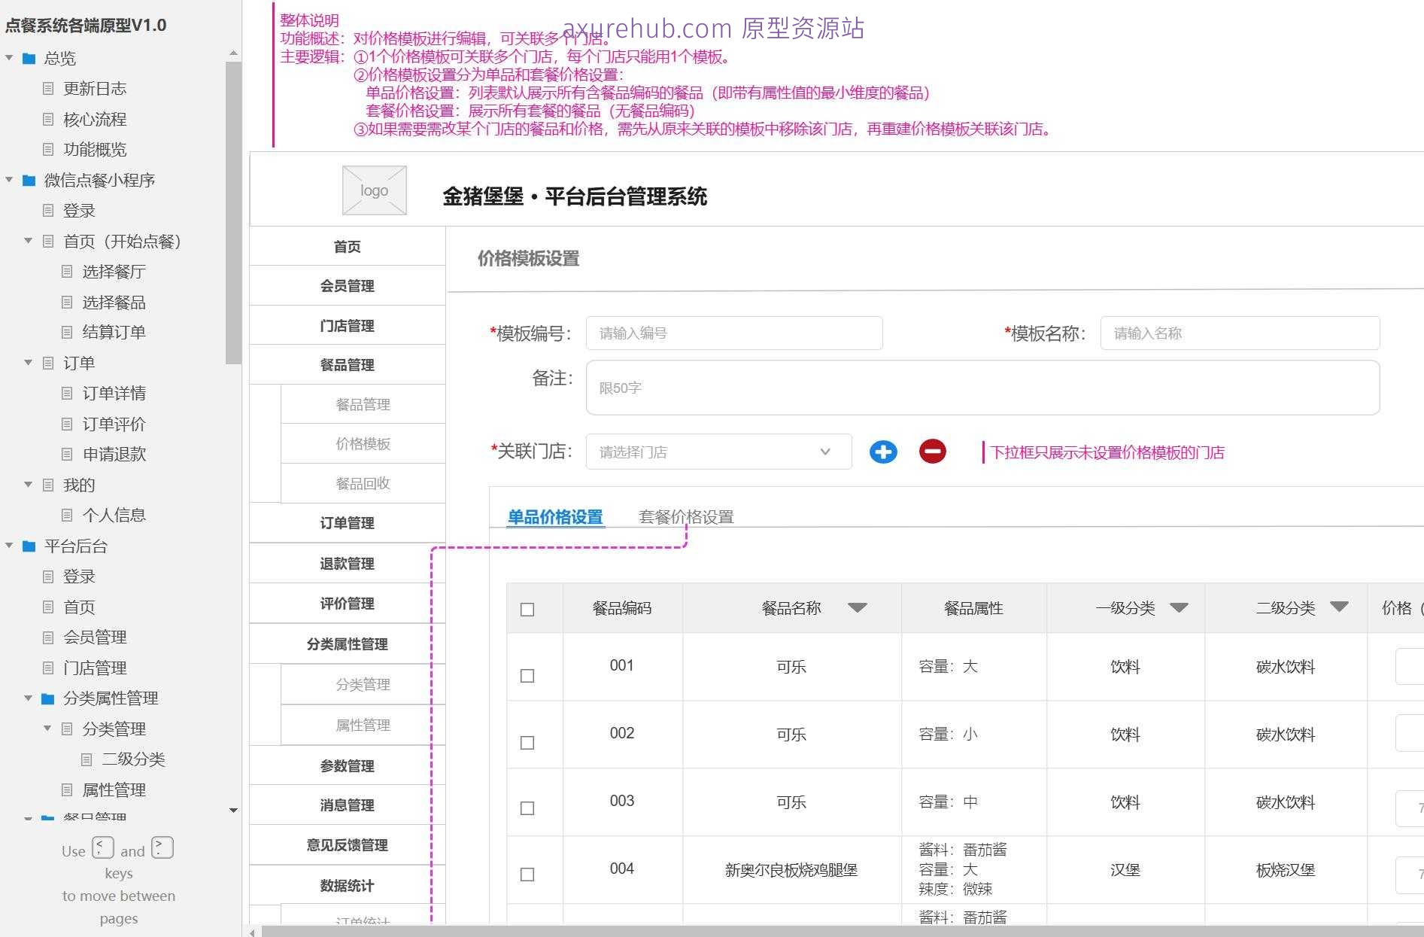Click the 总览 folder icon

tap(29, 59)
